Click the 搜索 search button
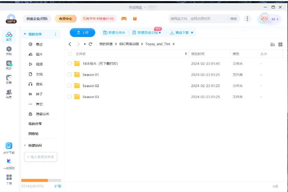Image resolution: width=288 pixels, height=192 pixels. pos(233,19)
